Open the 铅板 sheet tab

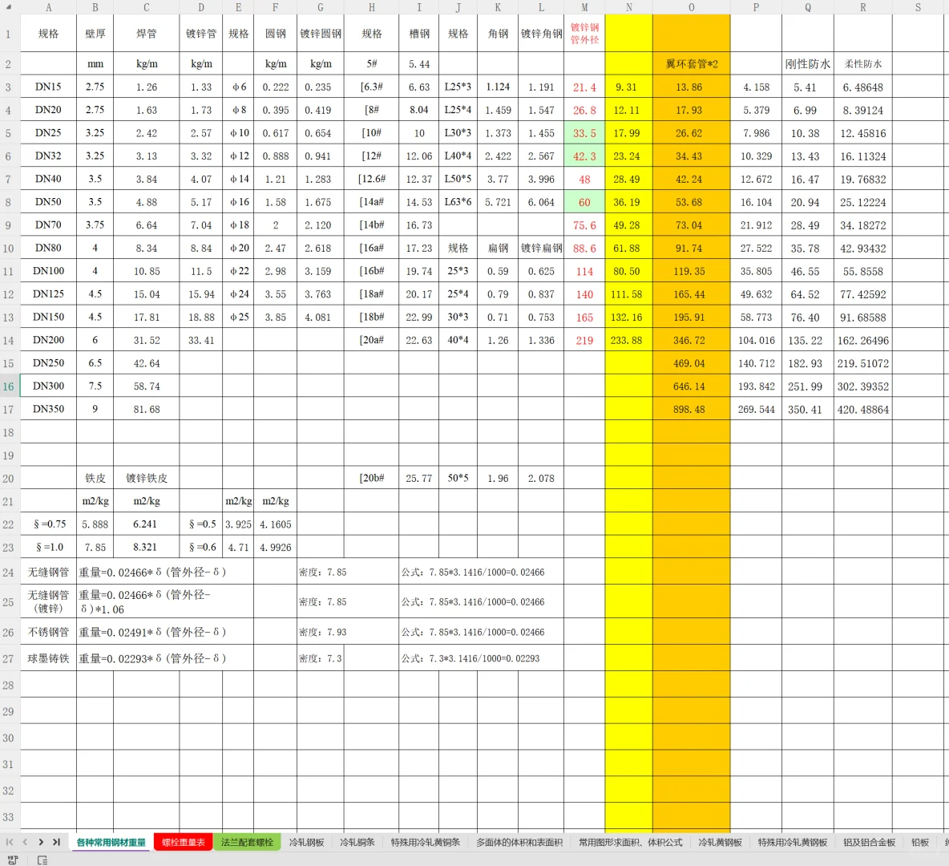[x=920, y=843]
